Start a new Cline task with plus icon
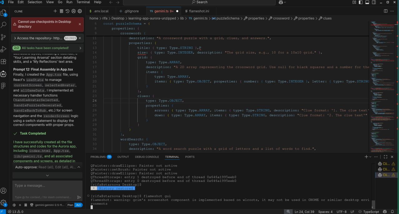The width and height of the screenshot is (399, 214). click(55, 11)
